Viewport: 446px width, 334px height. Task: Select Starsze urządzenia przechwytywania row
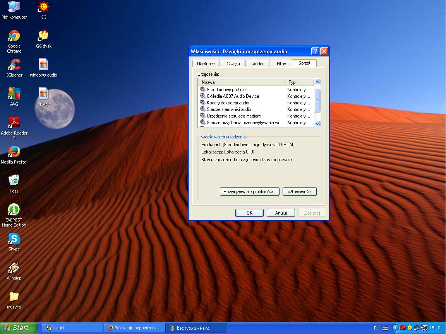coord(256,123)
